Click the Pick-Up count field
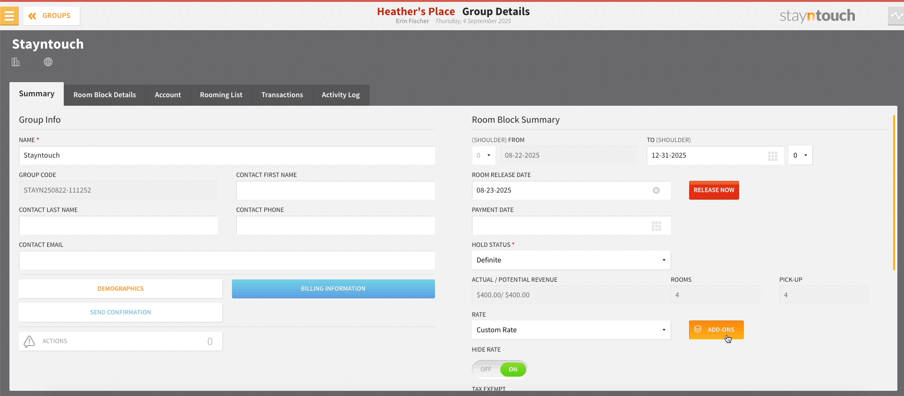 coord(824,295)
